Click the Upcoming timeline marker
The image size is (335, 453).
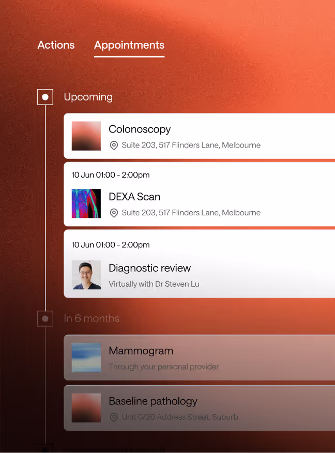[45, 97]
